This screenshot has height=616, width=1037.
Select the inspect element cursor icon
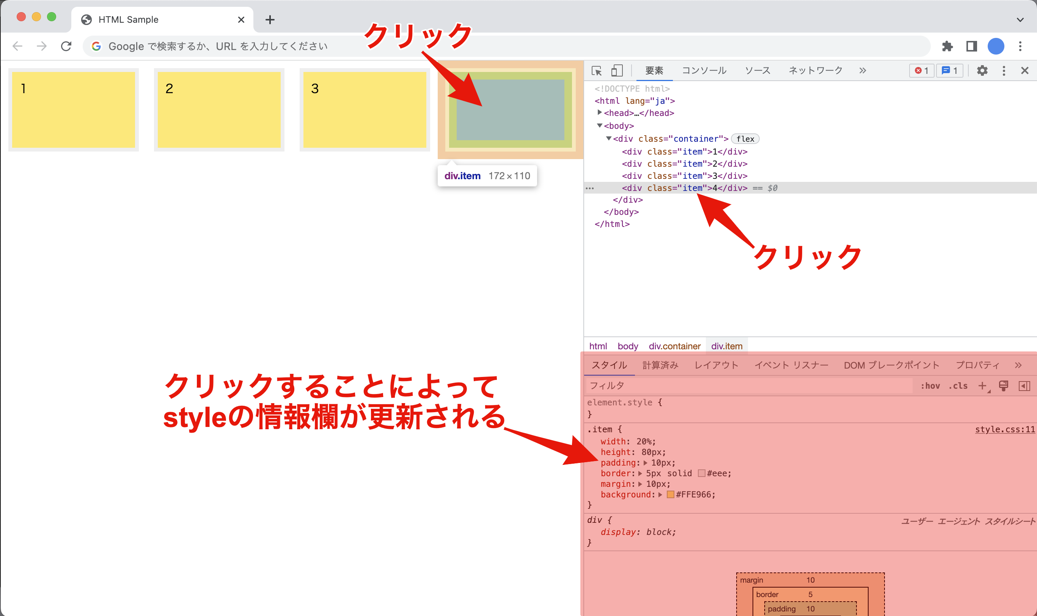point(597,70)
